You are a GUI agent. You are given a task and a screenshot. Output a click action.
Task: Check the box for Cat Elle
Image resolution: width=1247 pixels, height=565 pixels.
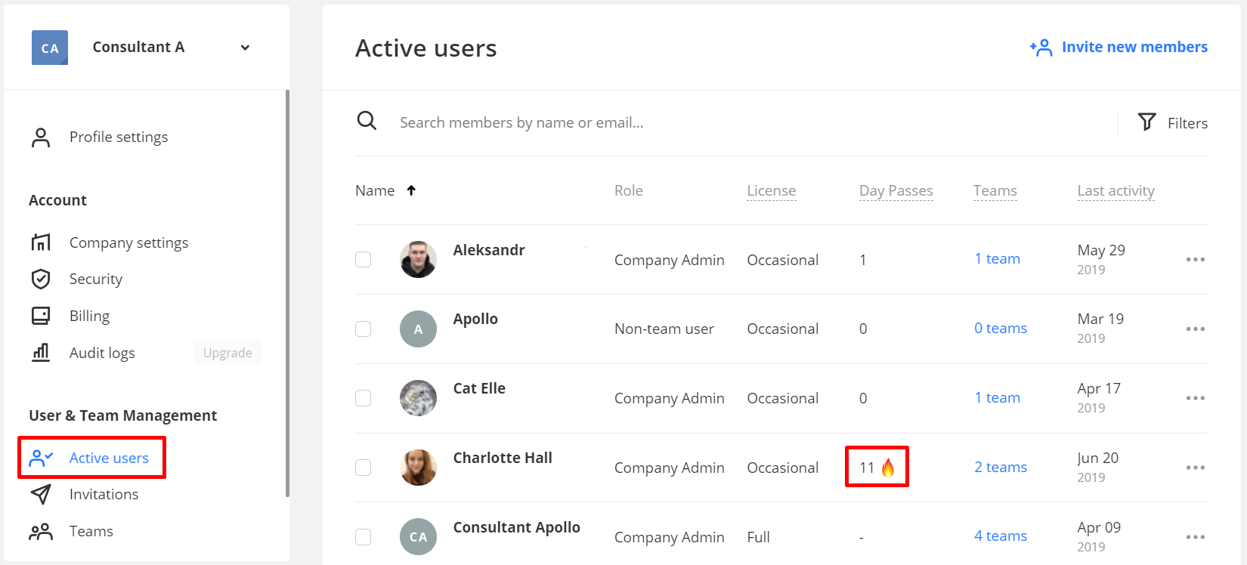[x=364, y=398]
